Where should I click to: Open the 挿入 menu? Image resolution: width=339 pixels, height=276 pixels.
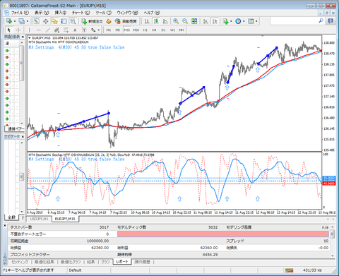click(x=61, y=13)
